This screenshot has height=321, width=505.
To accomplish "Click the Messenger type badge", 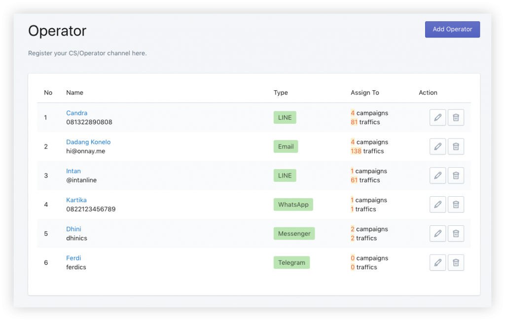I will (x=294, y=233).
